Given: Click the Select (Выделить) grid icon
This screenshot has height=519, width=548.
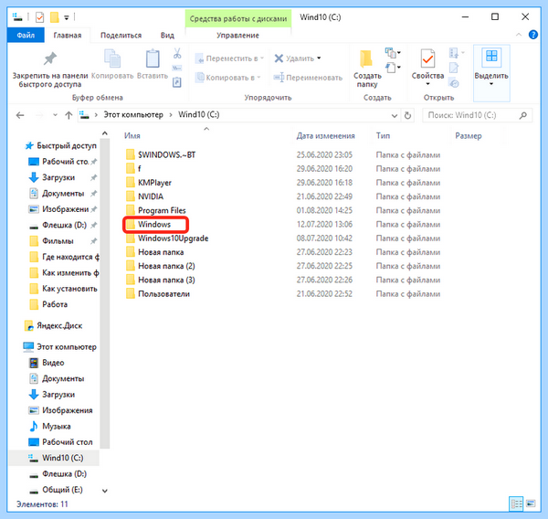Looking at the screenshot, I should click(x=491, y=57).
